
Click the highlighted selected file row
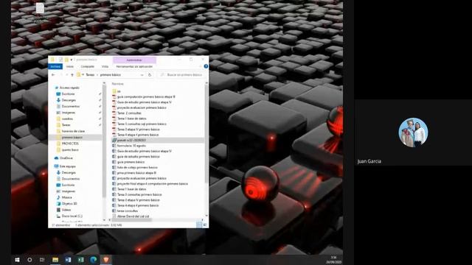pyautogui.click(x=157, y=140)
